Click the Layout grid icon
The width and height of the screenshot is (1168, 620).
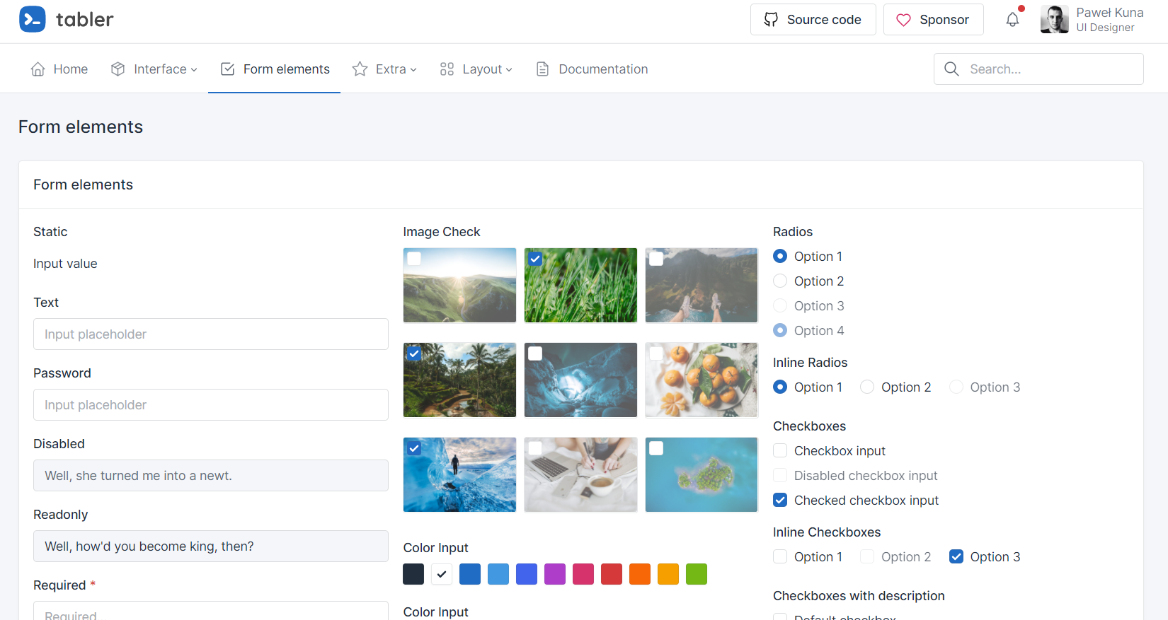447,69
